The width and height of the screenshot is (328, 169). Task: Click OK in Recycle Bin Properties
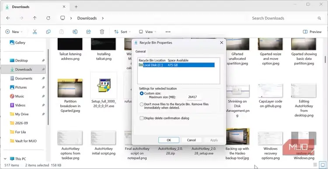click(x=169, y=140)
